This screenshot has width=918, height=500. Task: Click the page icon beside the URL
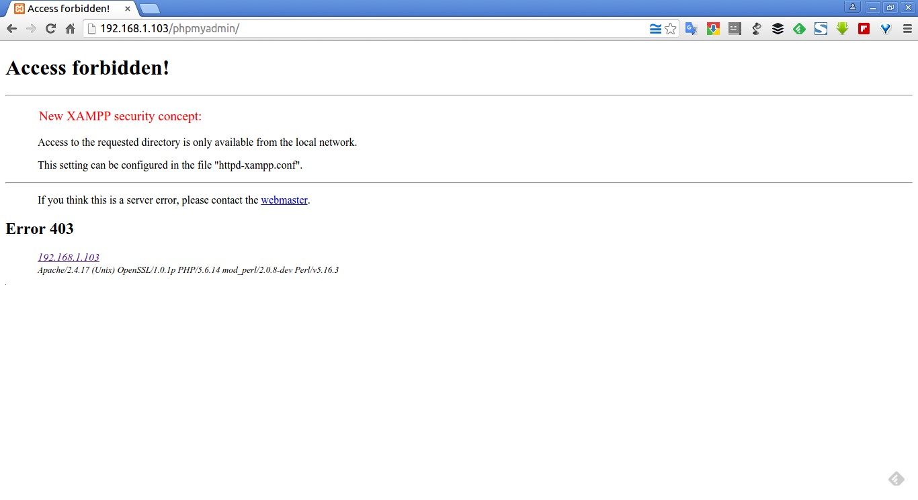(91, 28)
